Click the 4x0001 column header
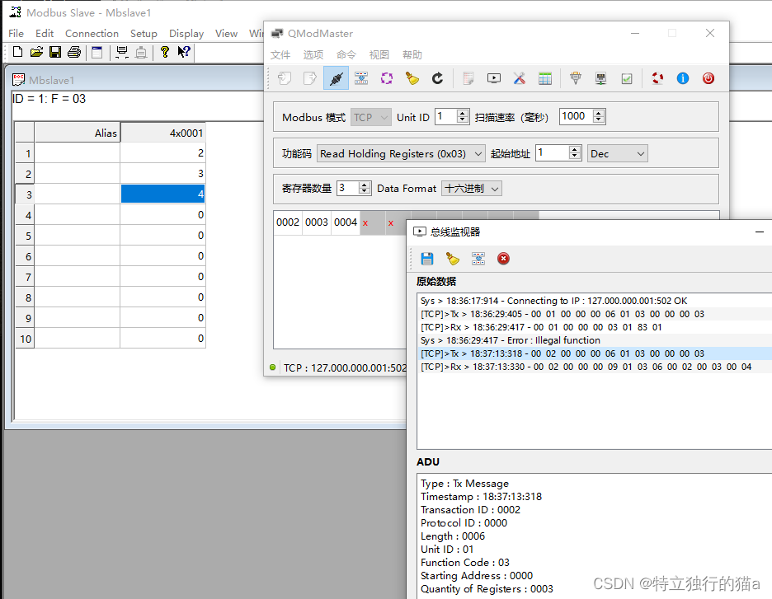772x599 pixels. [x=163, y=133]
